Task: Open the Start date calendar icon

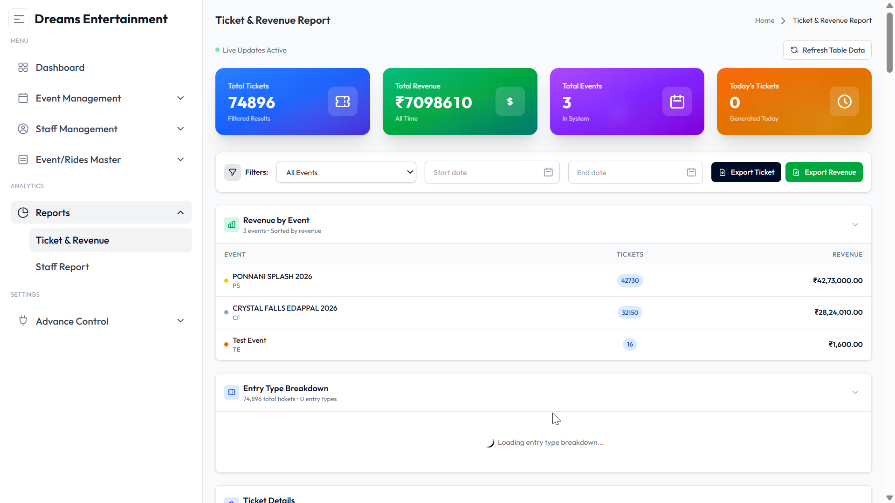Action: (548, 172)
